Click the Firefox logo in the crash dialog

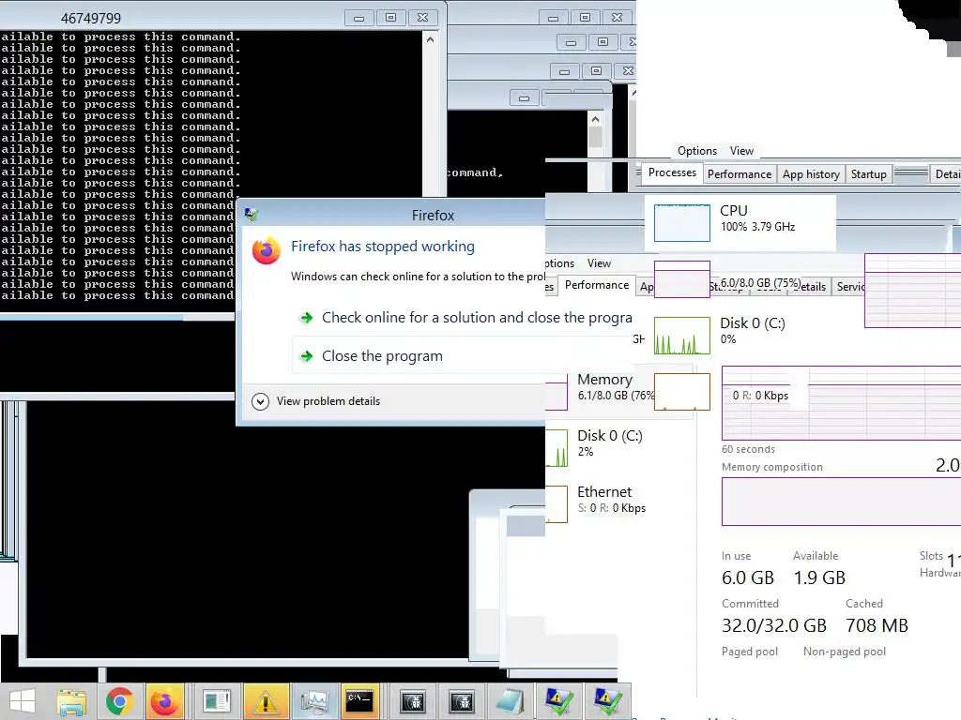pyautogui.click(x=266, y=251)
